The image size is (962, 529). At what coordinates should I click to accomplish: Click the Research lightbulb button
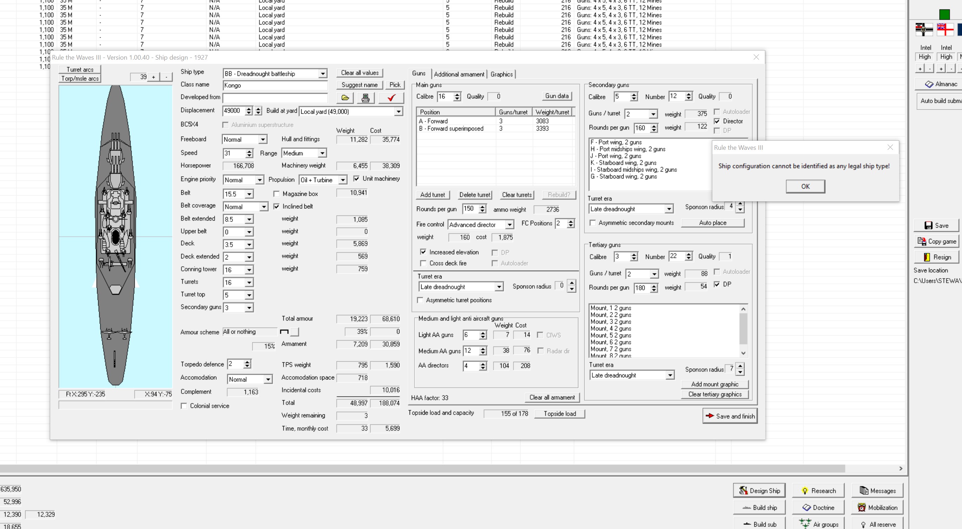click(818, 490)
